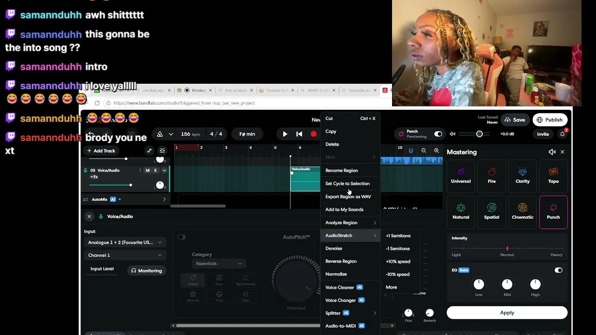Add effects with the +Fx button
The height and width of the screenshot is (335, 596).
[x=94, y=177]
